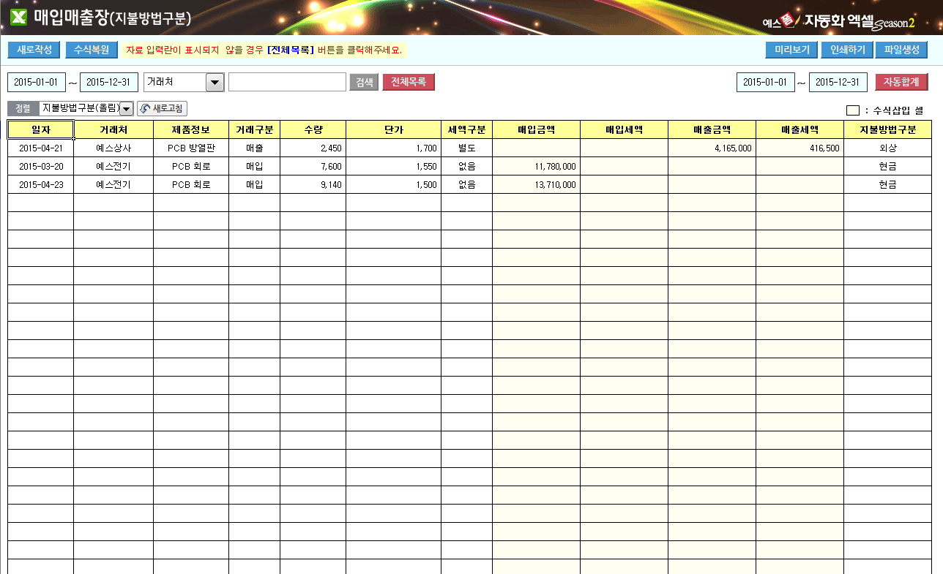Select the 매출세액 column header
943x574 pixels.
tap(800, 129)
